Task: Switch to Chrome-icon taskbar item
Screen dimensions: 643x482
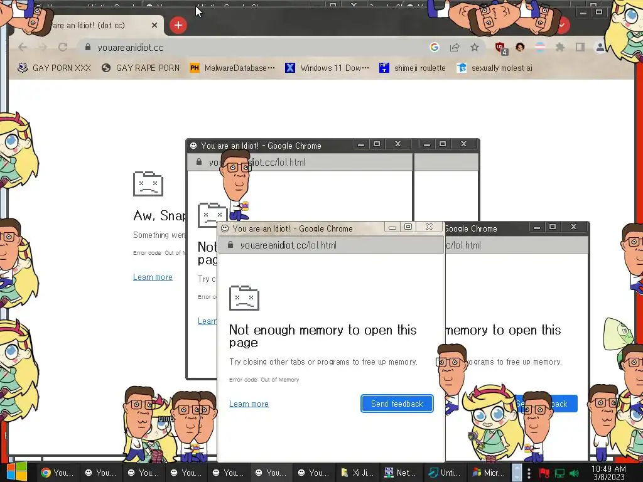Action: pyautogui.click(x=57, y=473)
